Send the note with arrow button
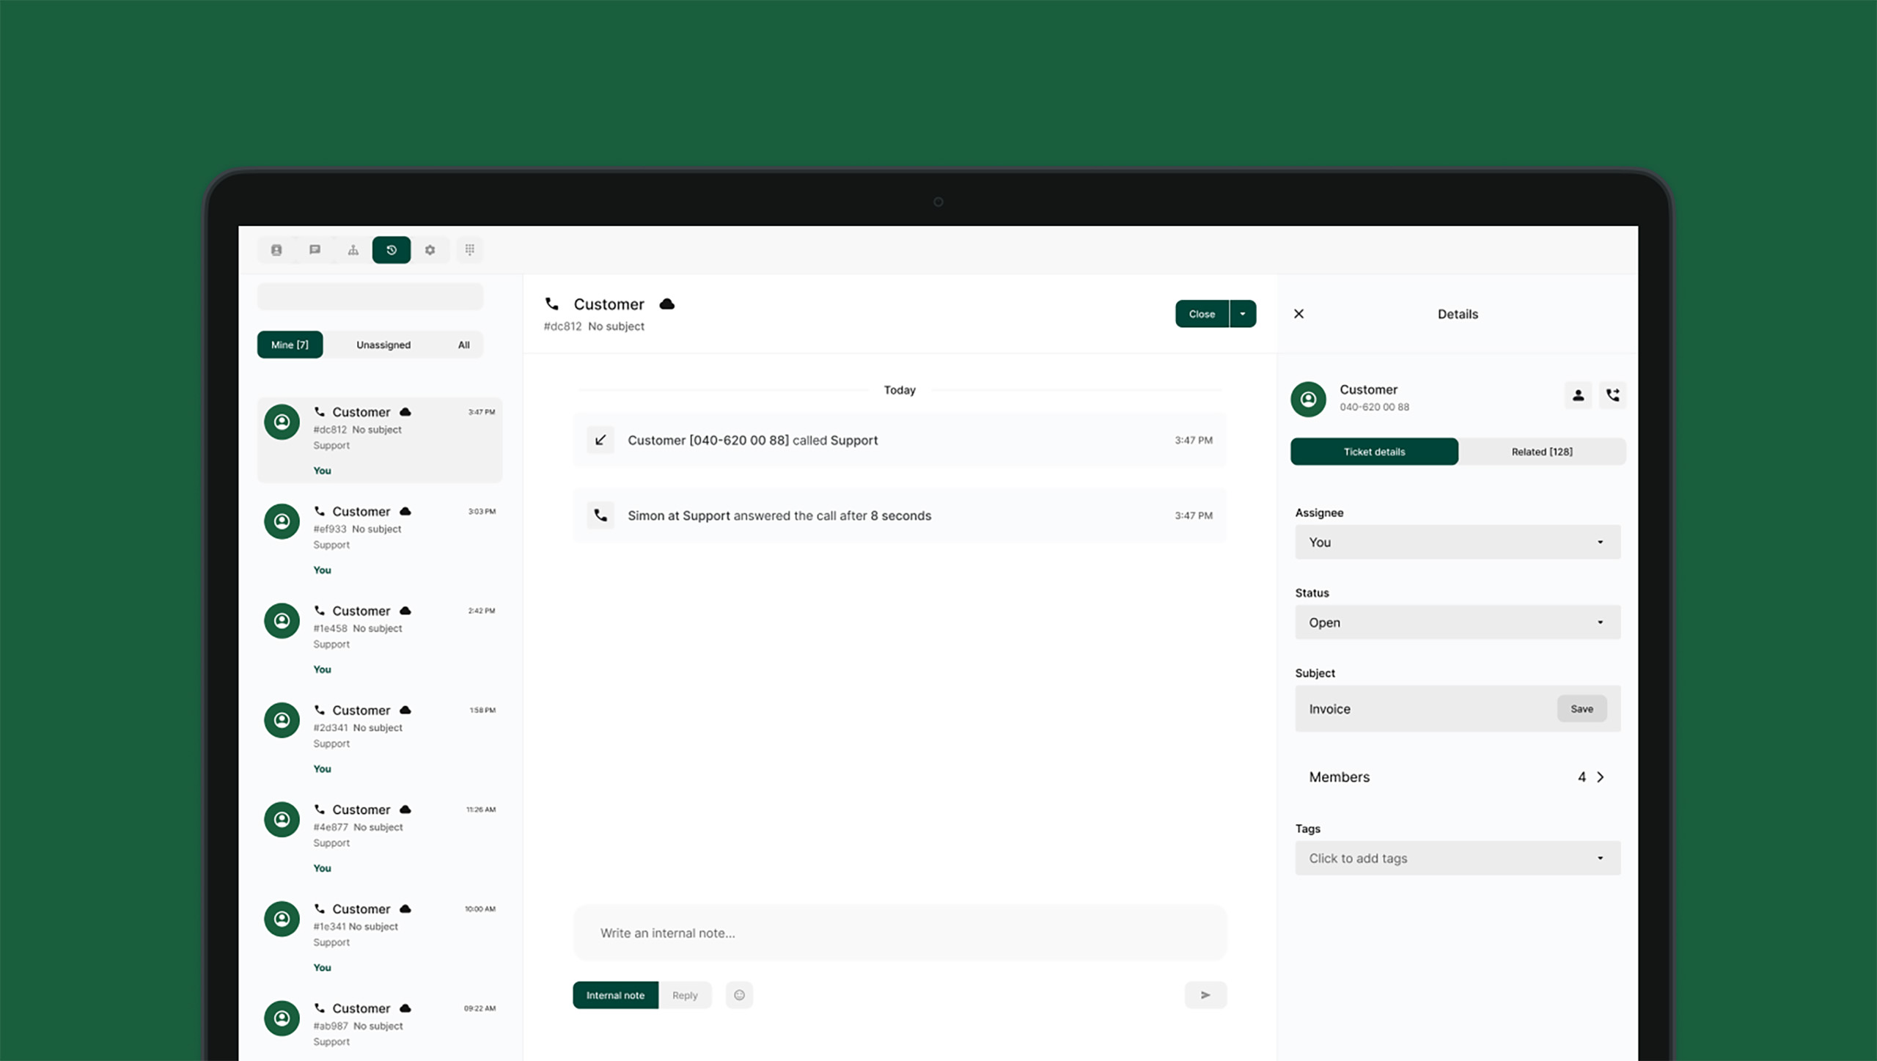 (x=1205, y=995)
